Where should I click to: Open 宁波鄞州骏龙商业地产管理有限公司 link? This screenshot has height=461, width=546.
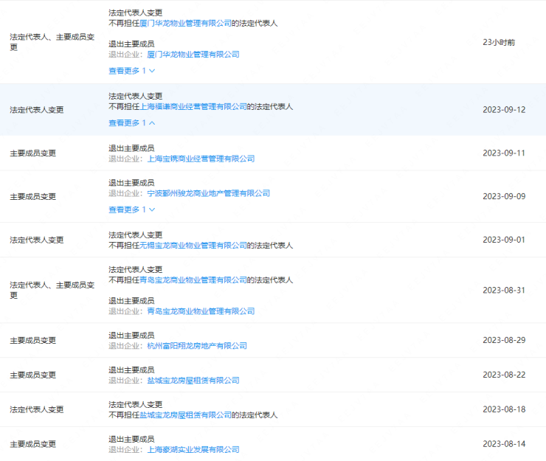[x=209, y=193]
